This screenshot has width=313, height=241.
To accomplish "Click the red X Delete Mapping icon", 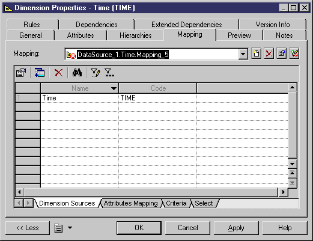I will [269, 53].
